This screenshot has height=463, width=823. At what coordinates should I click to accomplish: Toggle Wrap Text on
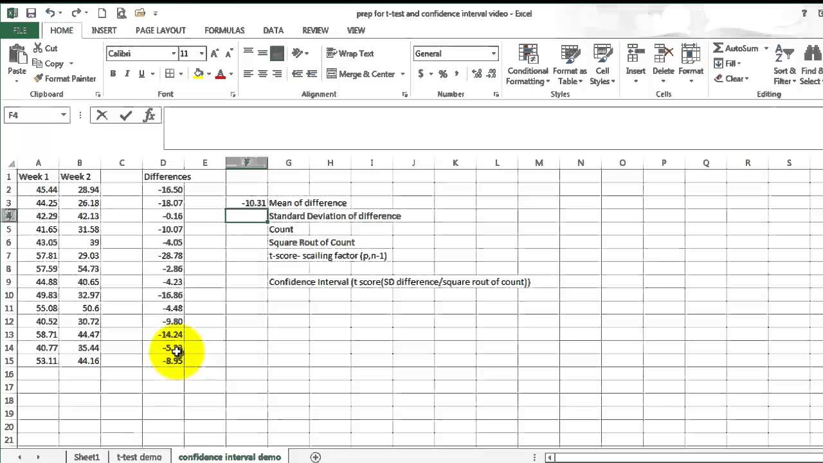click(x=350, y=53)
